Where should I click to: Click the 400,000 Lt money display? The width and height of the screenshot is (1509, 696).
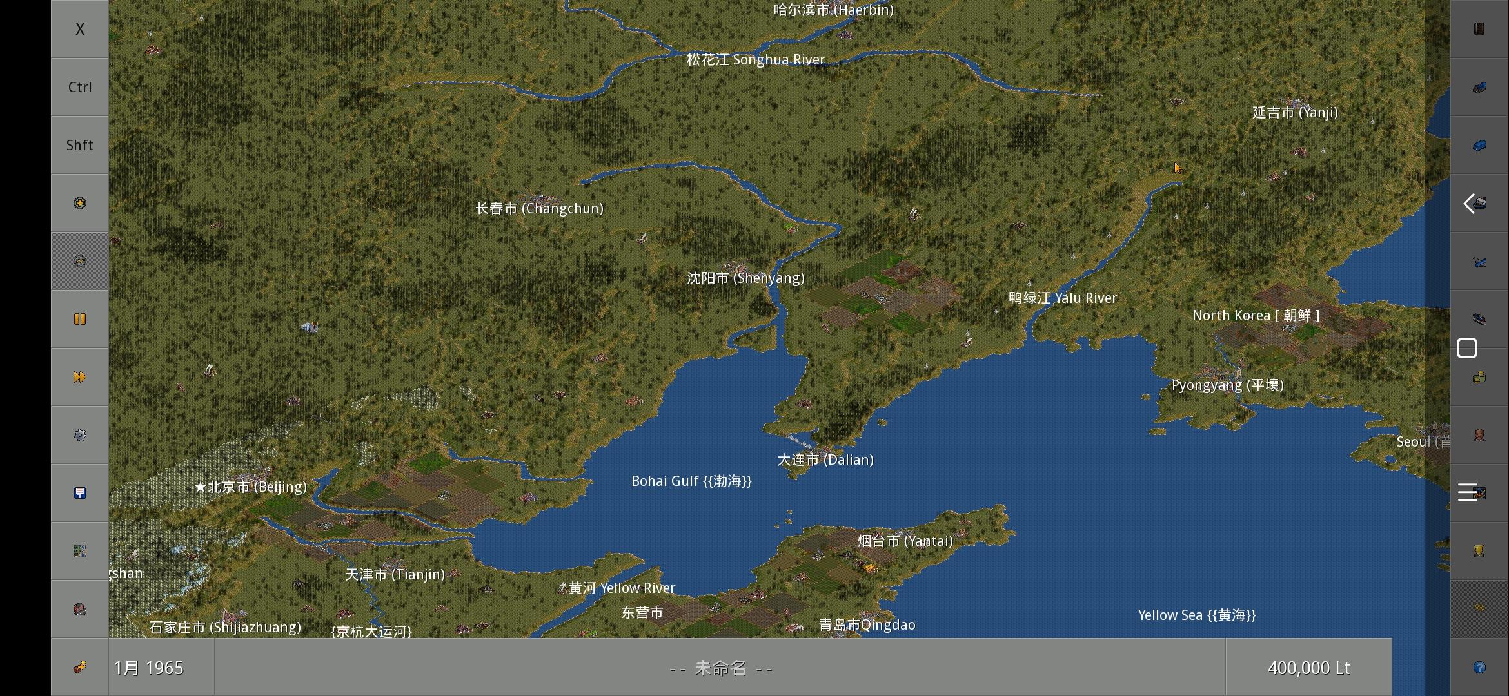pyautogui.click(x=1309, y=668)
